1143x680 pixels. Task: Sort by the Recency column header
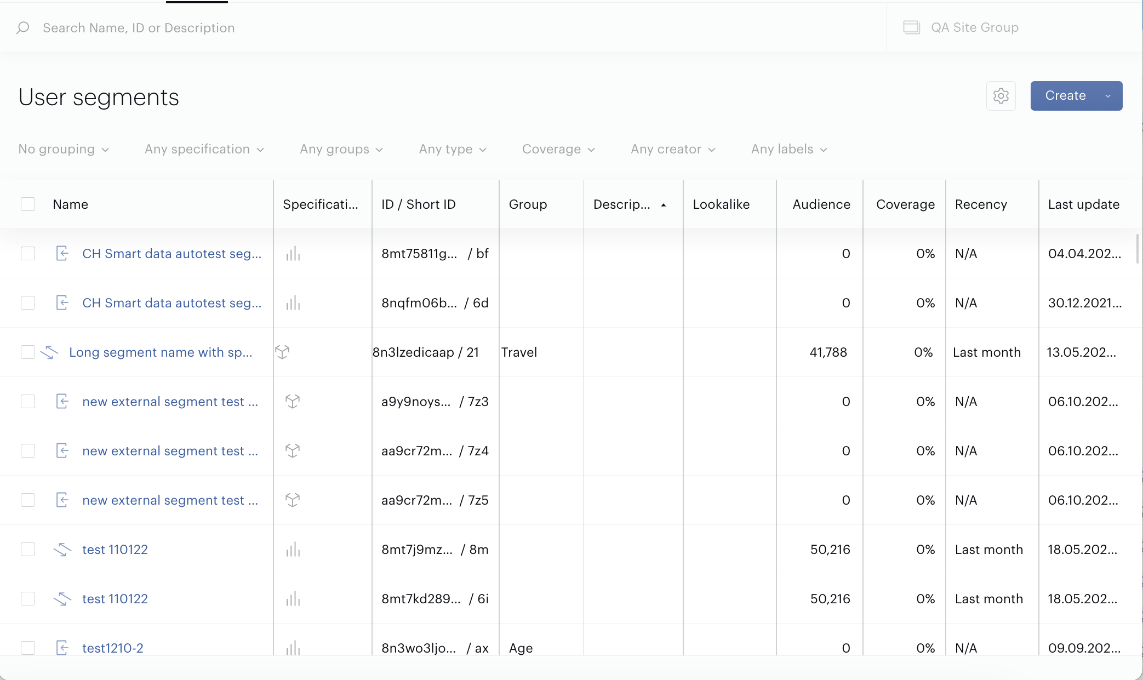[x=981, y=204]
